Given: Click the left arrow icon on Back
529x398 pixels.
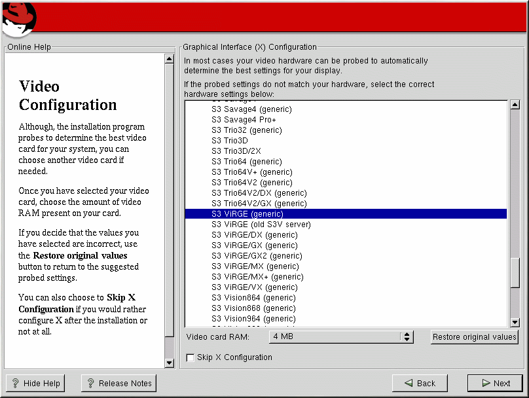Looking at the screenshot, I should pyautogui.click(x=409, y=383).
